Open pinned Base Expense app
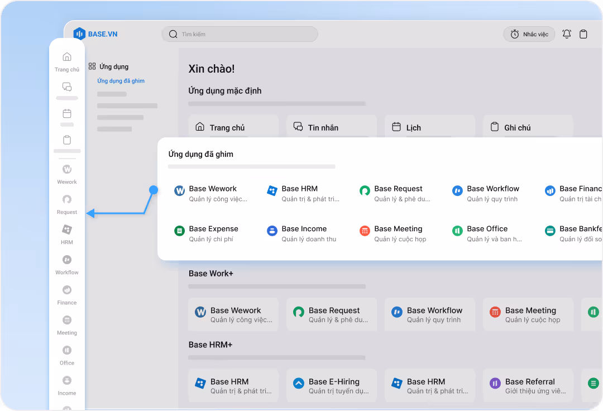 [x=207, y=233]
